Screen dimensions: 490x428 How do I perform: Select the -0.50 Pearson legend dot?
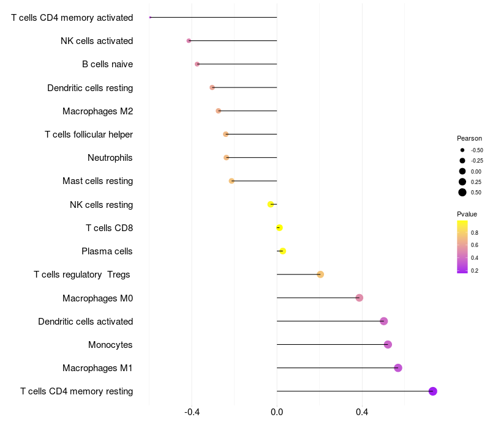coord(462,150)
